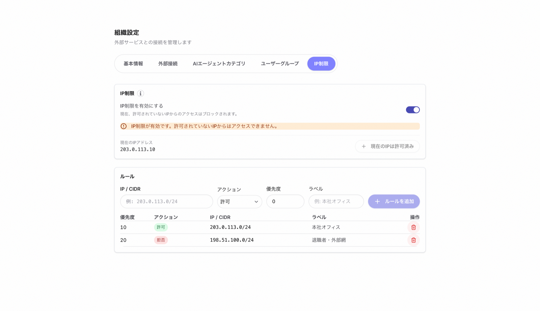Click the 操作 column header
This screenshot has height=311, width=540.
click(x=415, y=217)
